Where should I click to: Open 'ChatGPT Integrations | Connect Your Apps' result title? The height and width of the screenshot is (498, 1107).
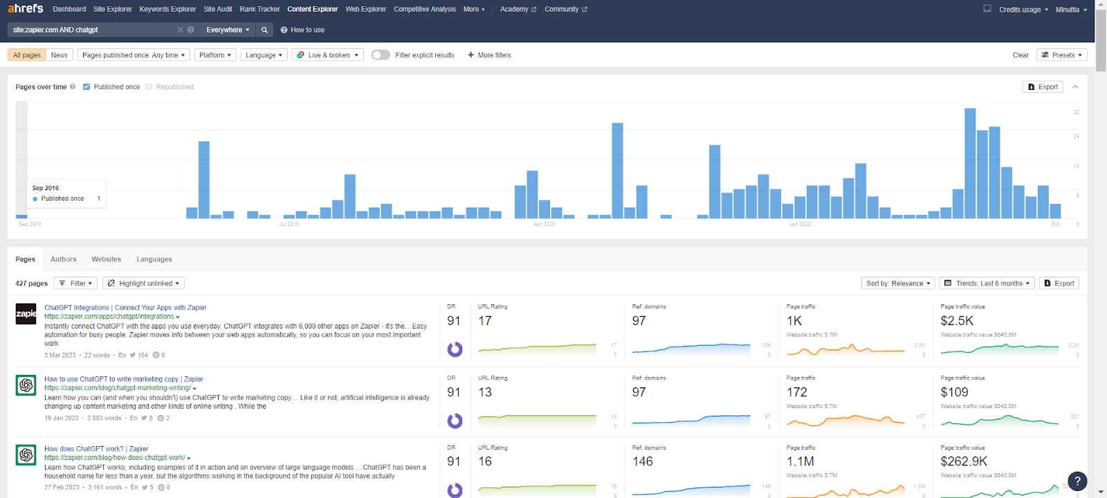pyautogui.click(x=125, y=308)
